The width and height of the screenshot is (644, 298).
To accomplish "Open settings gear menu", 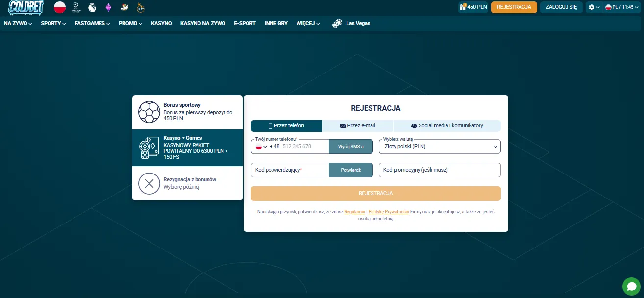I will click(594, 7).
